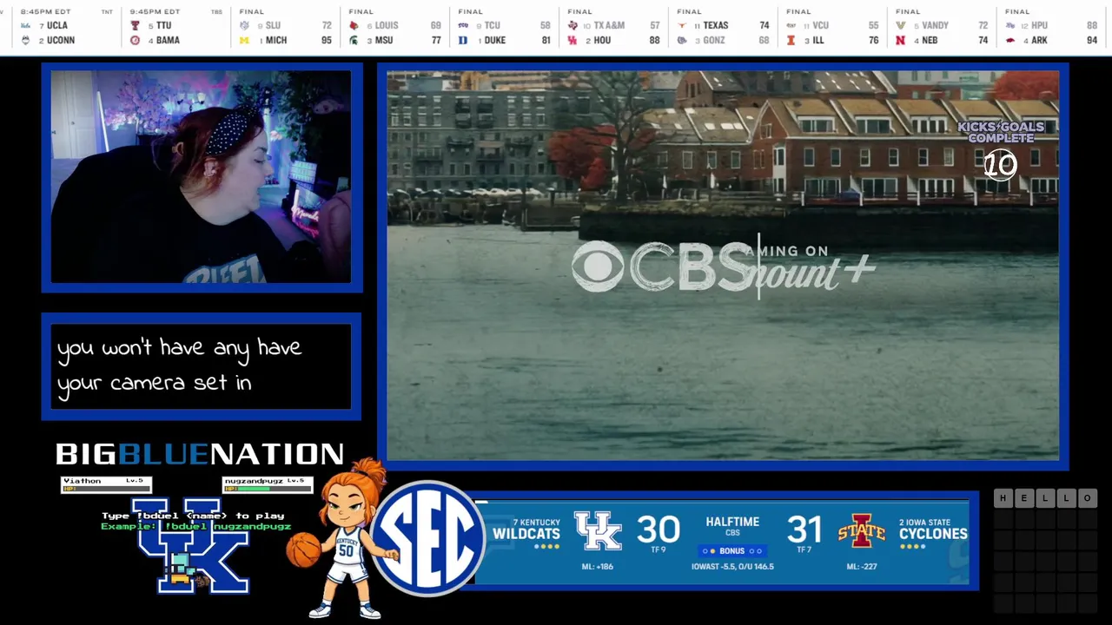This screenshot has width=1112, height=625.
Task: Click the H tile in word grid
Action: (x=1003, y=498)
